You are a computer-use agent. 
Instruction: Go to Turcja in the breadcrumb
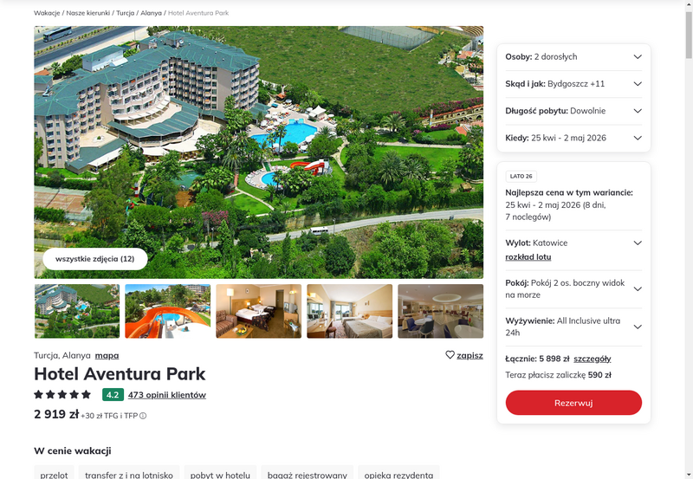tap(125, 13)
